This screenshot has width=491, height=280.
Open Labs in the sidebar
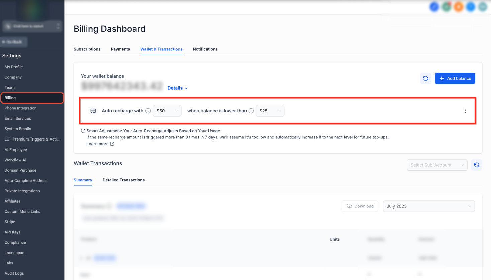click(x=9, y=263)
